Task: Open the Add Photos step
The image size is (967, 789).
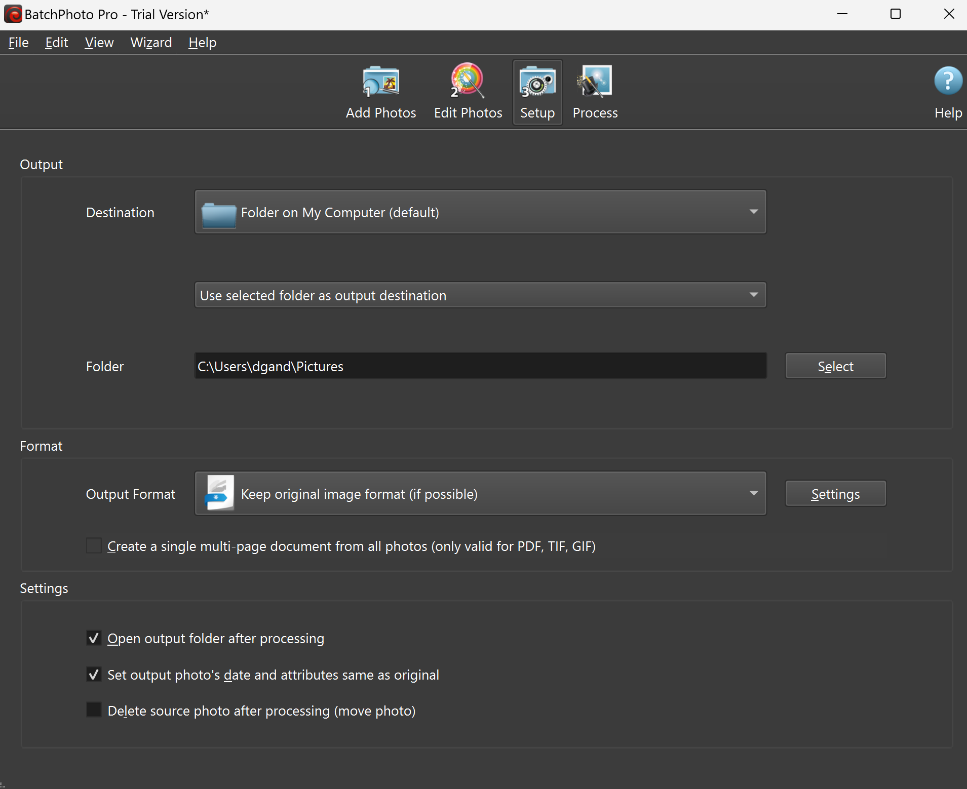Action: coord(381,92)
